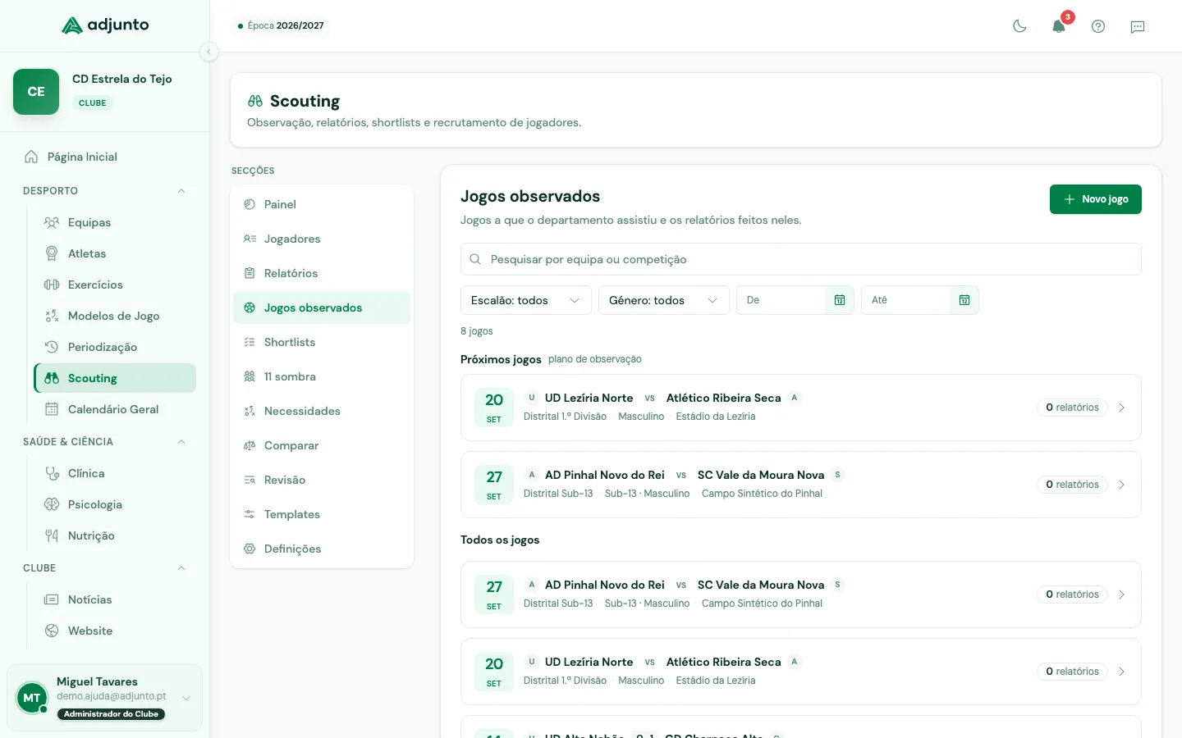The width and height of the screenshot is (1182, 738).
Task: Open Equipas in sidebar
Action: pos(115,222)
